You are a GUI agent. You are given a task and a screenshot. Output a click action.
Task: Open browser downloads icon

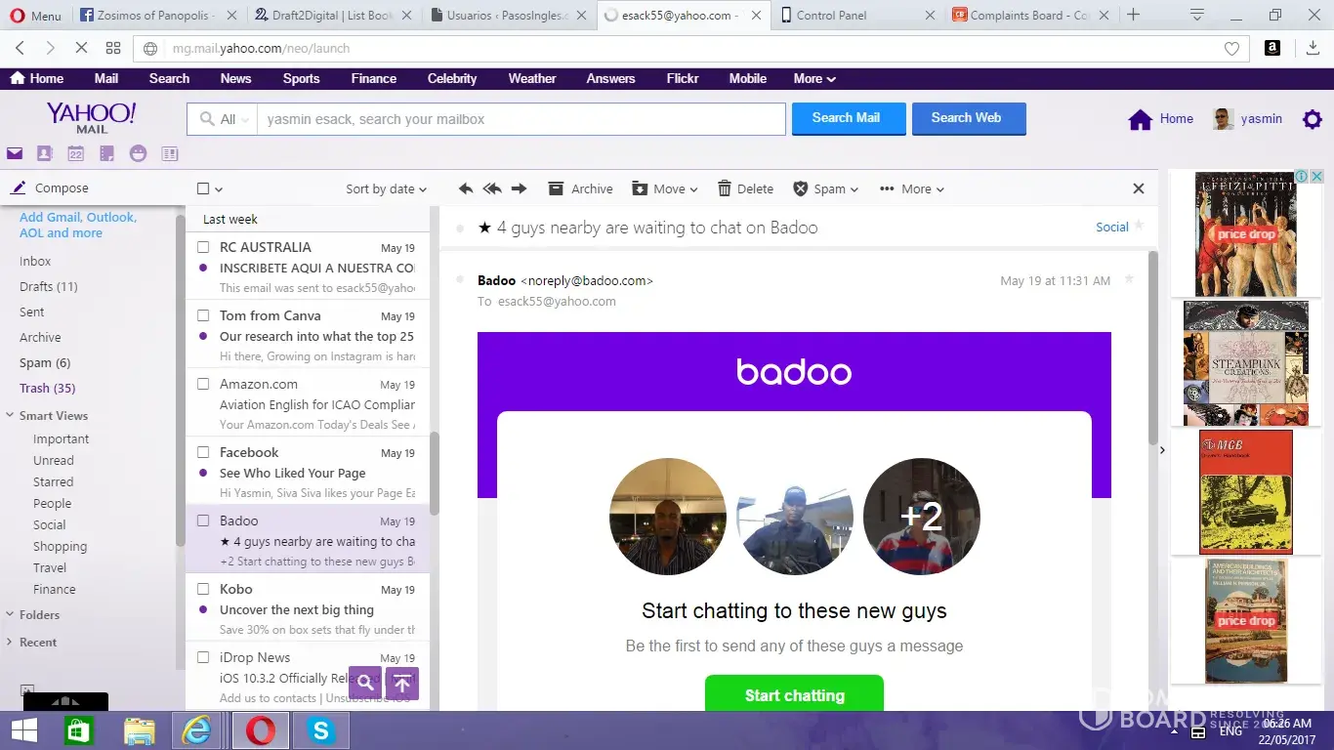[x=1313, y=48]
